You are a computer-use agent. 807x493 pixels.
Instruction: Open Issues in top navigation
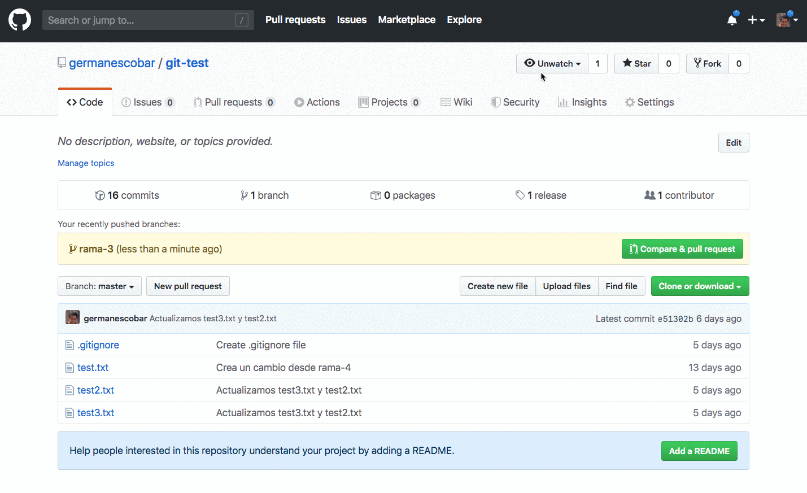352,20
